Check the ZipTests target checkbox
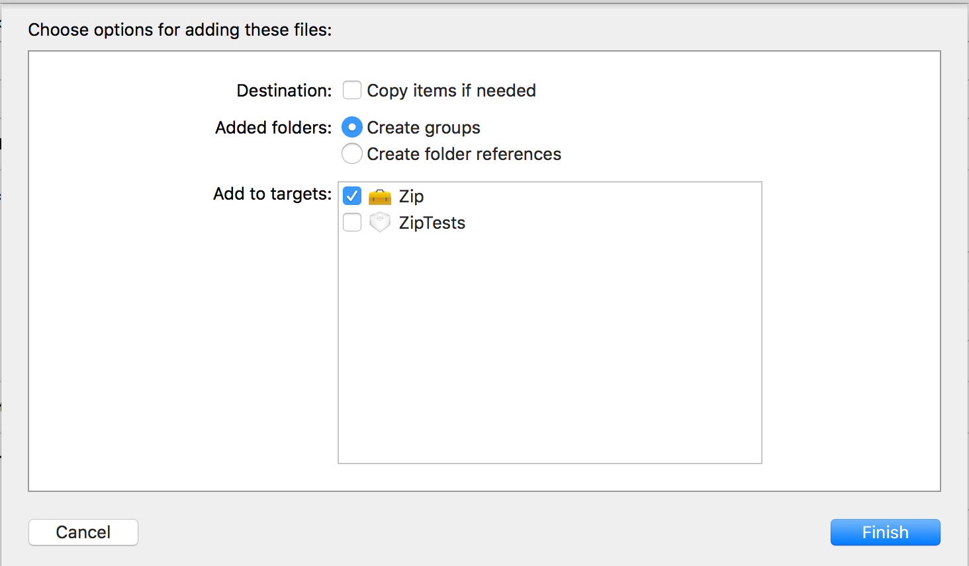 (x=352, y=222)
